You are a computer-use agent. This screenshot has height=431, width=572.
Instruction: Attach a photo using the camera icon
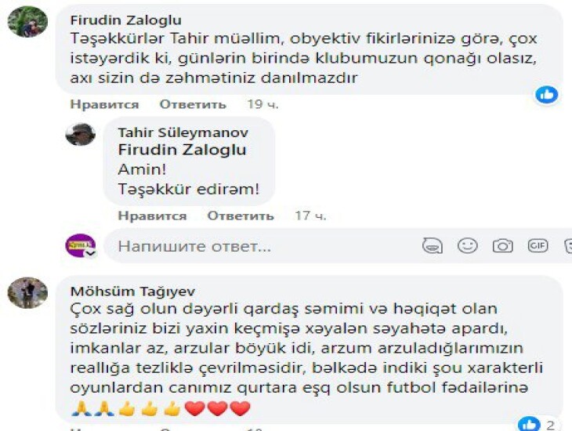[x=503, y=245]
